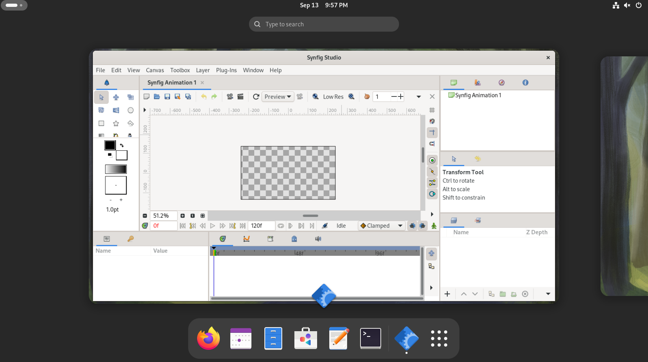
Task: Expand the time track side arrow
Action: tap(431, 288)
